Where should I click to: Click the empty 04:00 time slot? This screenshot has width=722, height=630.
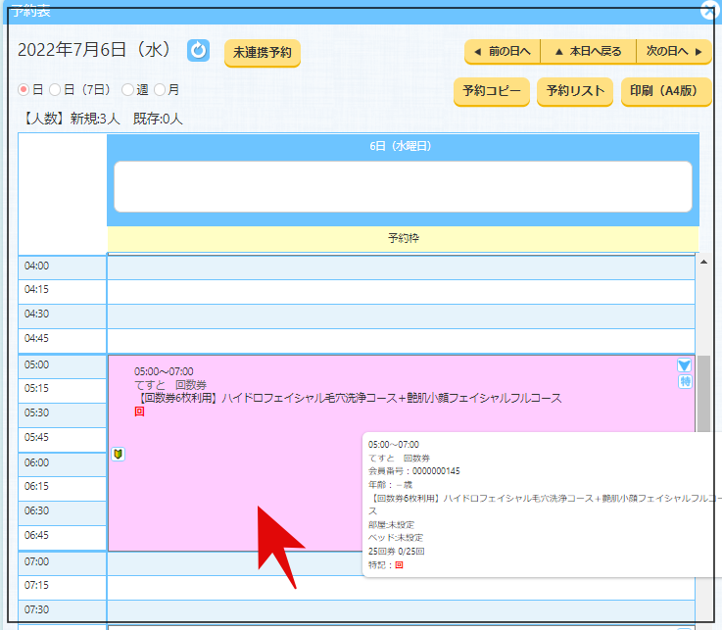coord(401,267)
